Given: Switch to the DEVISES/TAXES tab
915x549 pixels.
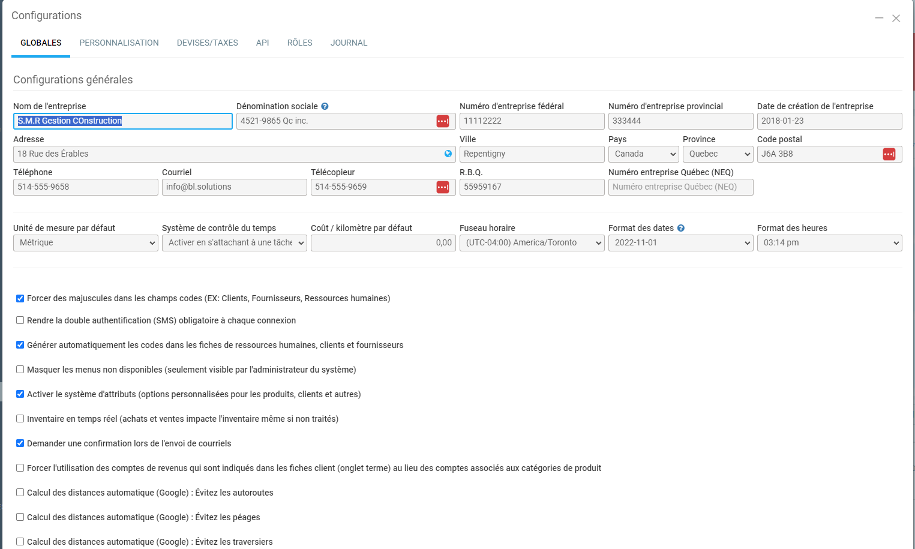Looking at the screenshot, I should click(x=207, y=43).
